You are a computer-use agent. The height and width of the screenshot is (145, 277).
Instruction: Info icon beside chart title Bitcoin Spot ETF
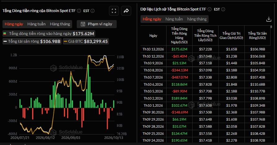pos(79,11)
